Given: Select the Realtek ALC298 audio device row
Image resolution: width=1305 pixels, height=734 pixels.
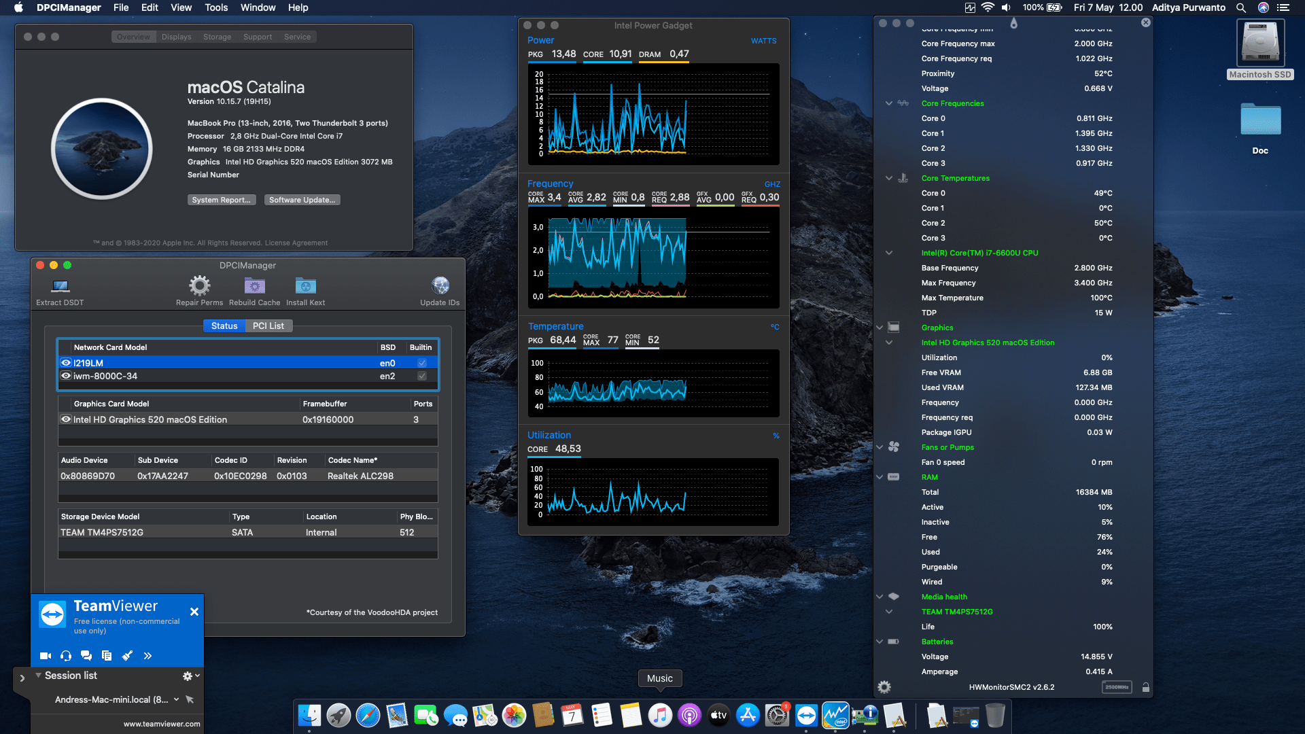Looking at the screenshot, I should click(248, 476).
